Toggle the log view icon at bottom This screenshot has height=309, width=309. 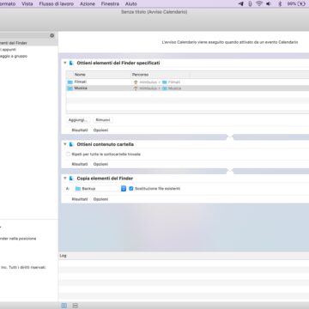click(64, 306)
